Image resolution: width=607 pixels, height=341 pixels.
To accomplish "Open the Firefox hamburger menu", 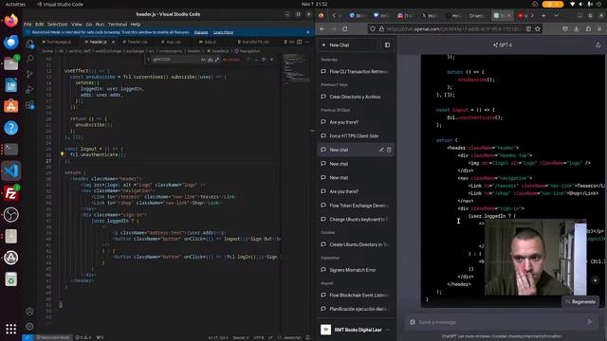I will pos(599,29).
